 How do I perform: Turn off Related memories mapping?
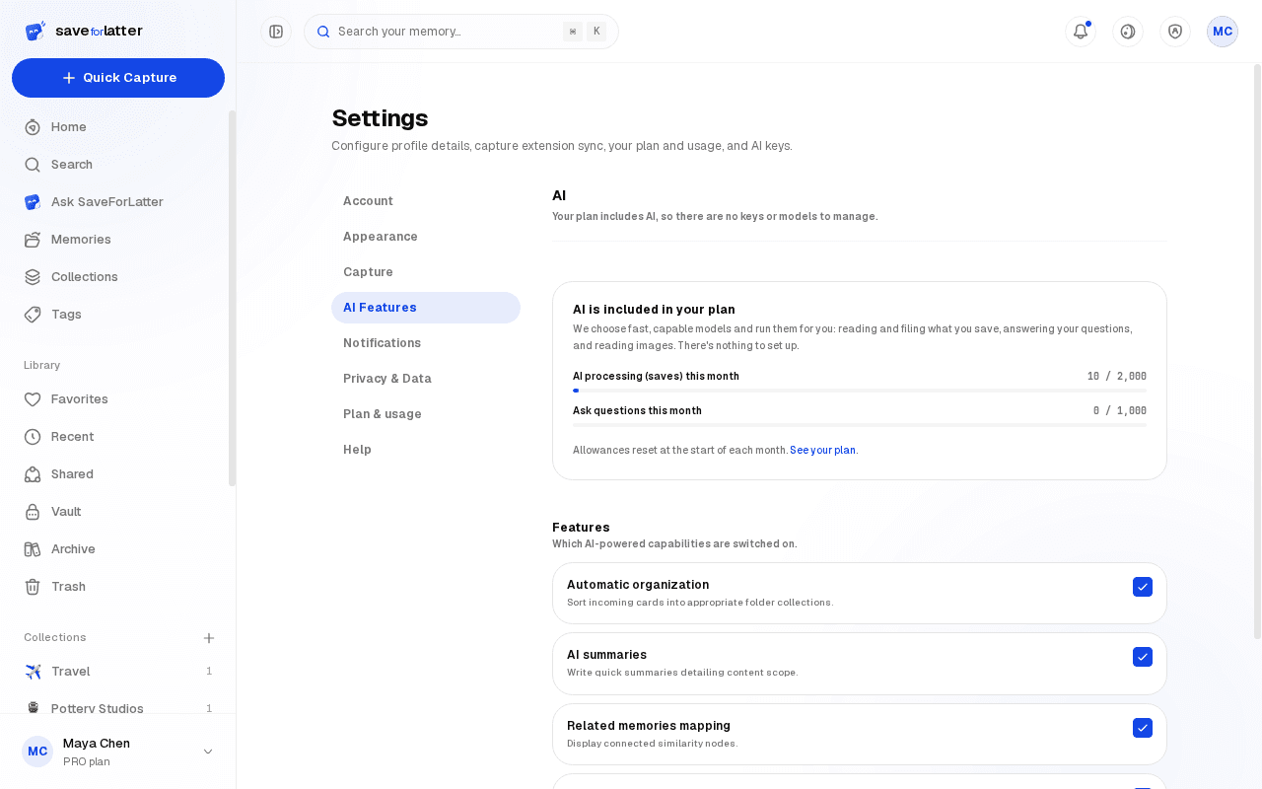pyautogui.click(x=1143, y=728)
